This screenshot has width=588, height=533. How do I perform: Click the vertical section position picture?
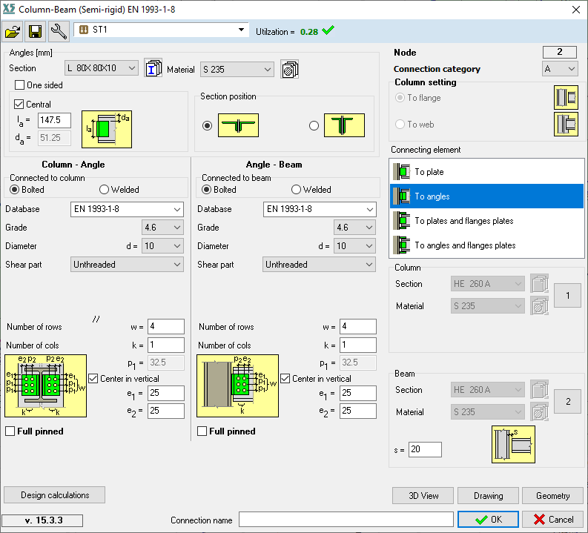point(344,125)
